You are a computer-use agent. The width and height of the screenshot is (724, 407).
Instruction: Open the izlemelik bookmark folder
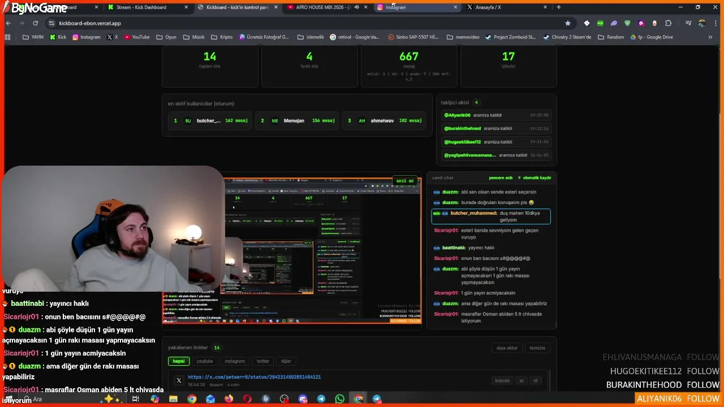pos(310,37)
